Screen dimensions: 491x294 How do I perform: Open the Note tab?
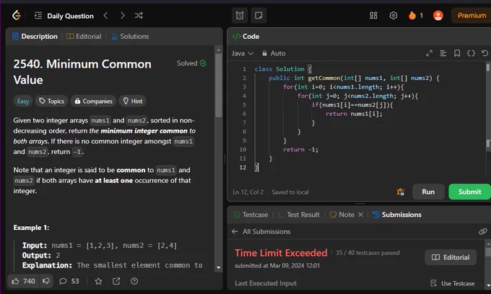[342, 215]
